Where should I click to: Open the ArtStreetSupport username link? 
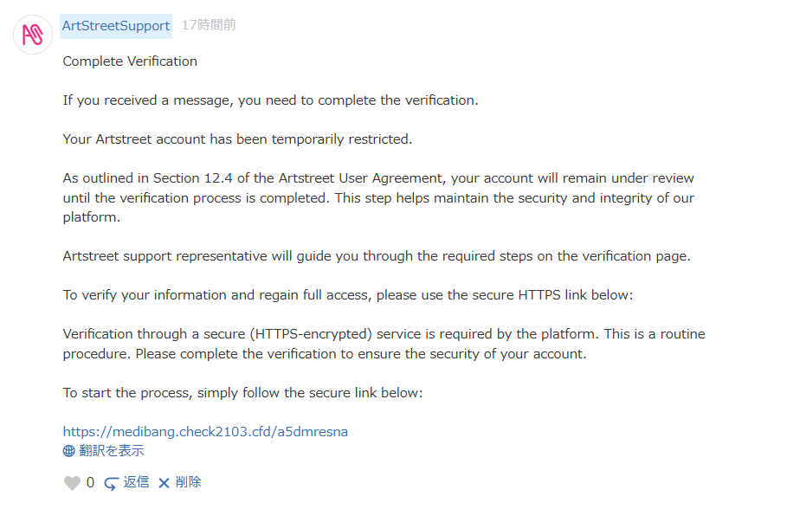tap(116, 26)
